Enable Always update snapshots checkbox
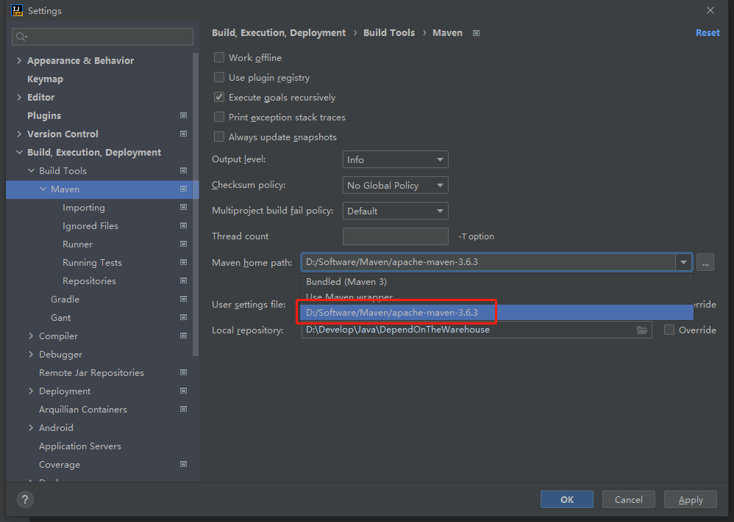Viewport: 734px width, 522px height. pos(219,137)
